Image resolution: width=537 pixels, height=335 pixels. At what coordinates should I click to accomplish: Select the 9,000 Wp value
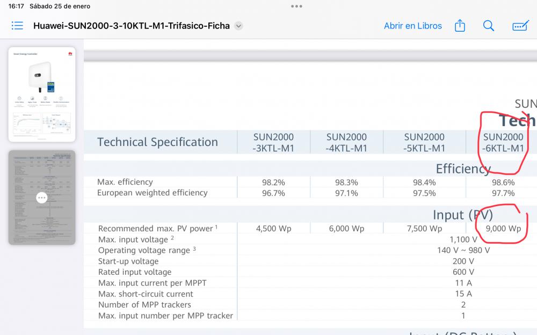click(x=503, y=229)
